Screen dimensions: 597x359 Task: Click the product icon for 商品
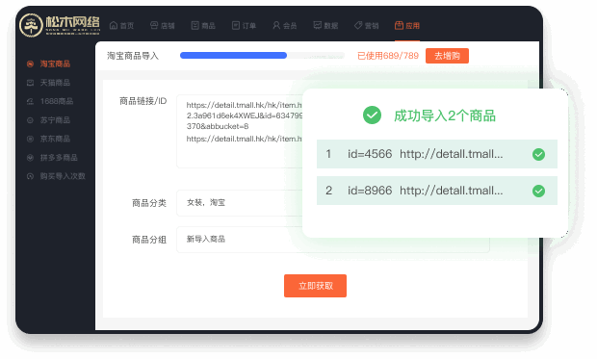(195, 26)
